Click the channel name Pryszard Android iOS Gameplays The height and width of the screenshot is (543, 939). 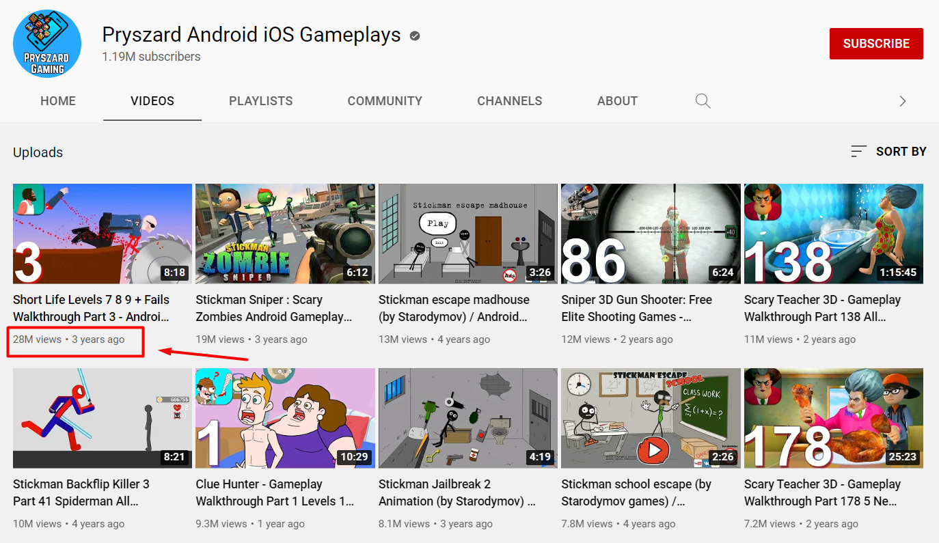[251, 35]
